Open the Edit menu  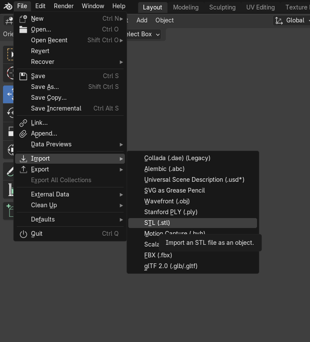tap(40, 6)
